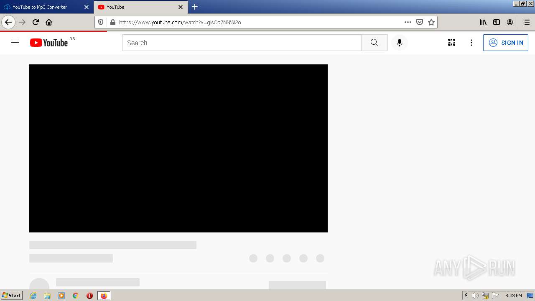The height and width of the screenshot is (301, 535).
Task: Go to YouTube home via logo
Action: click(49, 43)
